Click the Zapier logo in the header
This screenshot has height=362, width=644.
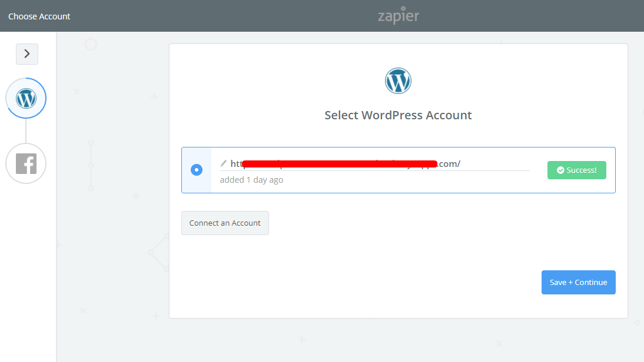(398, 16)
